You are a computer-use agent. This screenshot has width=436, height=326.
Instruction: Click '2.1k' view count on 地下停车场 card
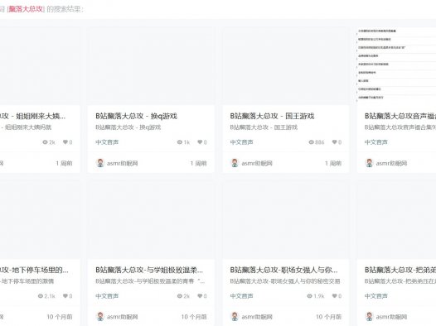[50, 295]
